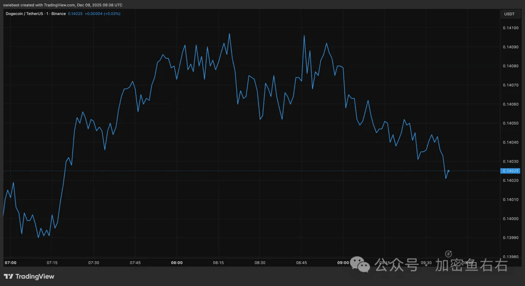The image size is (525, 286).
Task: Click the 0.14060 price axis label
Action: pyautogui.click(x=510, y=104)
